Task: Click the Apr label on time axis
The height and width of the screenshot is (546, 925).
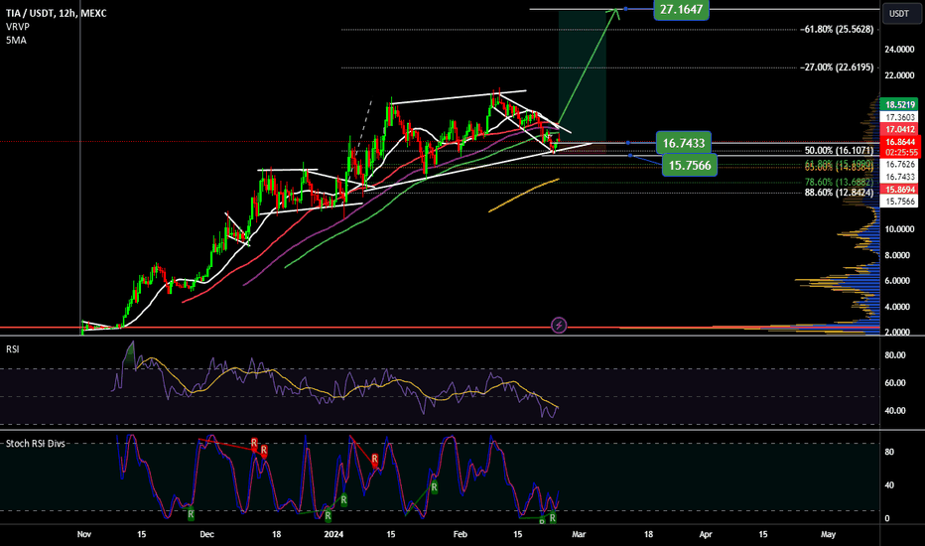Action: pyautogui.click(x=706, y=534)
